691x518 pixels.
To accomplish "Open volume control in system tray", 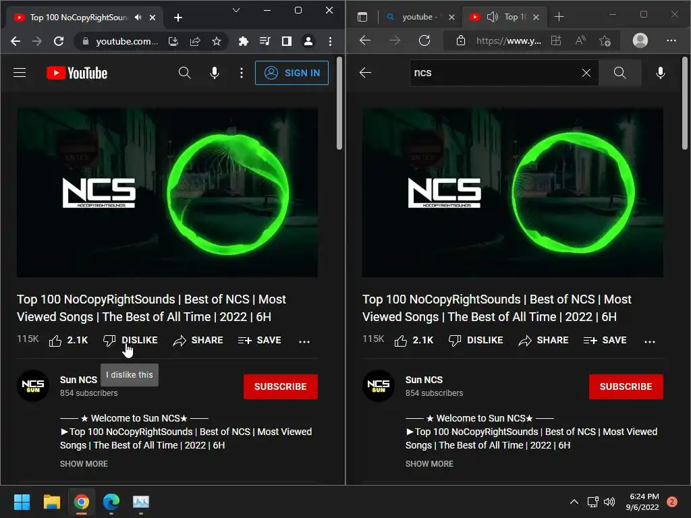I will (x=609, y=502).
